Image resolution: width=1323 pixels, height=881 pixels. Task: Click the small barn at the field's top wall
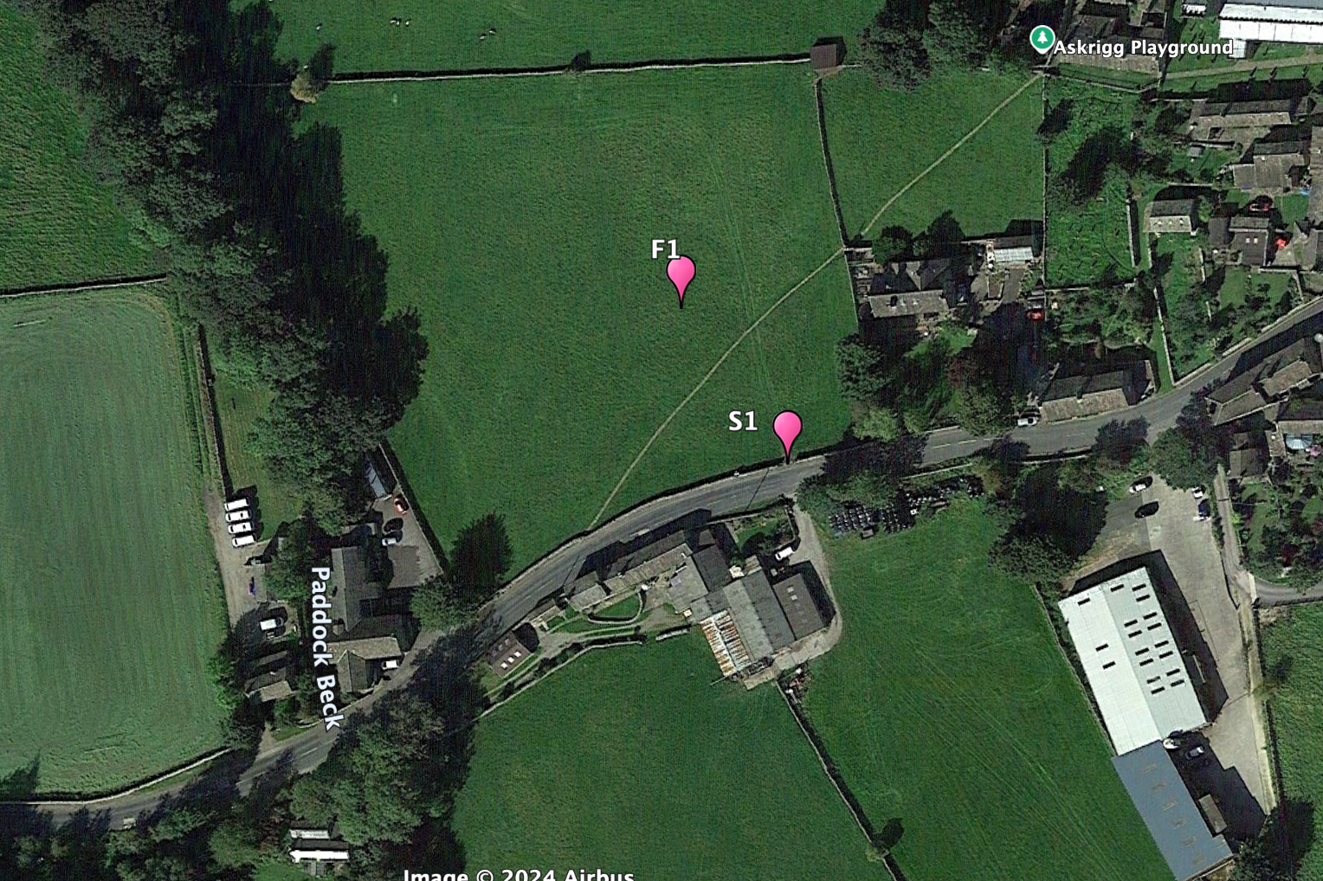827,57
